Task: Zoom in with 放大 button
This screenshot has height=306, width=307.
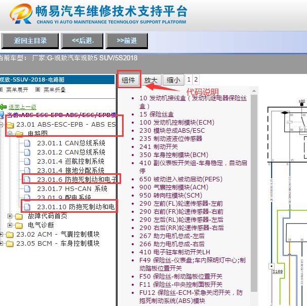Action: (x=151, y=80)
